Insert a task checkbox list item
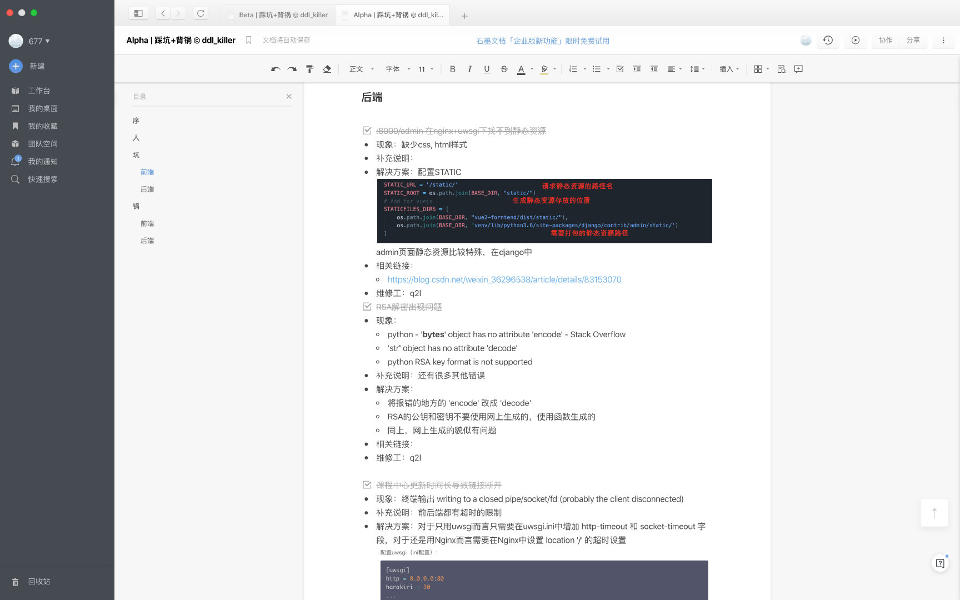The height and width of the screenshot is (600, 960). [620, 69]
